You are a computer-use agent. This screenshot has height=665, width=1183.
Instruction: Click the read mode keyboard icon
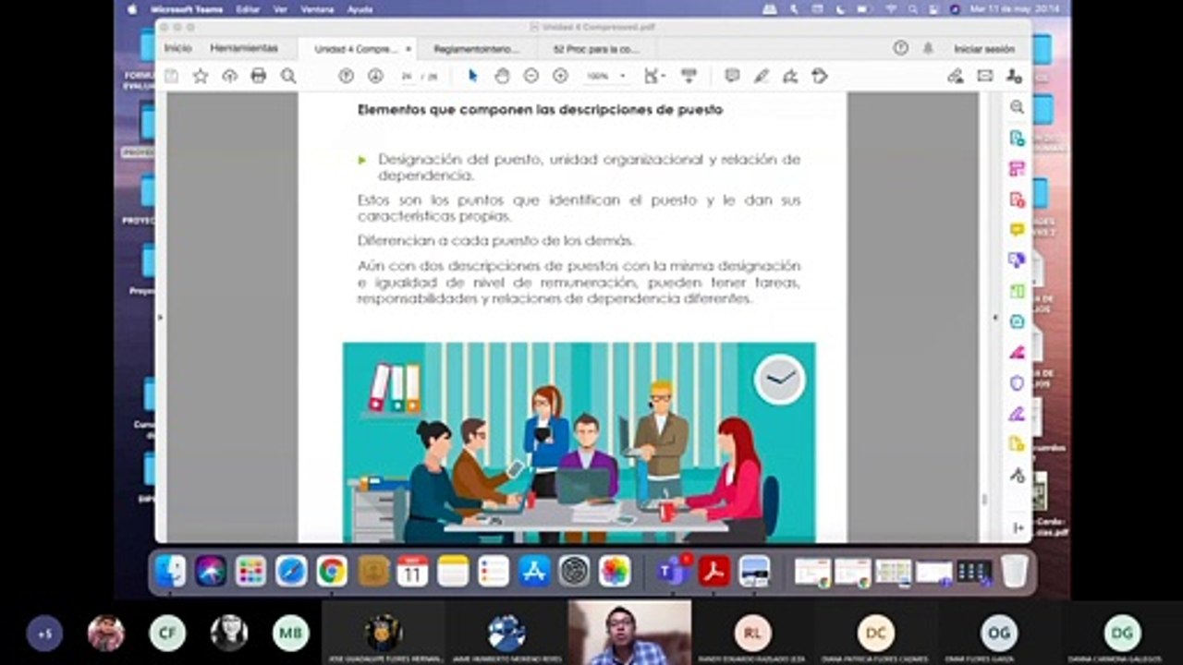coord(689,76)
